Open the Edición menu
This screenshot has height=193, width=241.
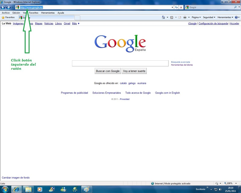[x=16, y=13]
